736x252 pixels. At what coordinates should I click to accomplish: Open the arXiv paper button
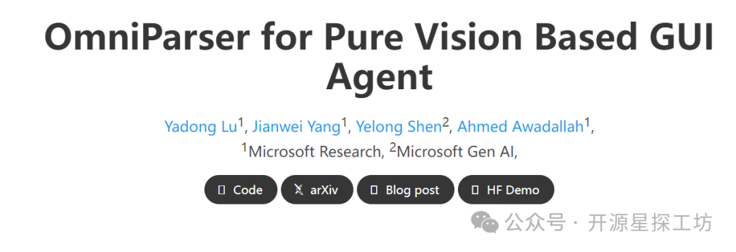point(317,189)
